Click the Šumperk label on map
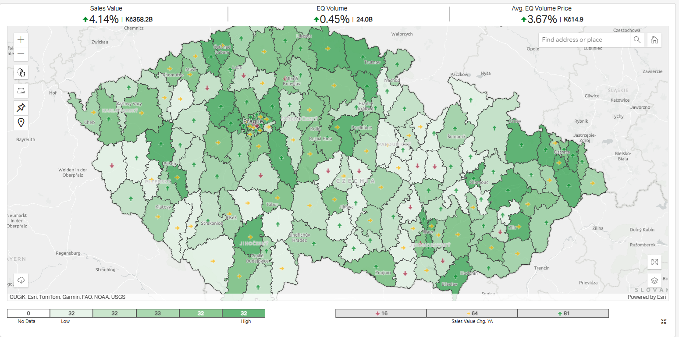The width and height of the screenshot is (679, 337). 456,137
